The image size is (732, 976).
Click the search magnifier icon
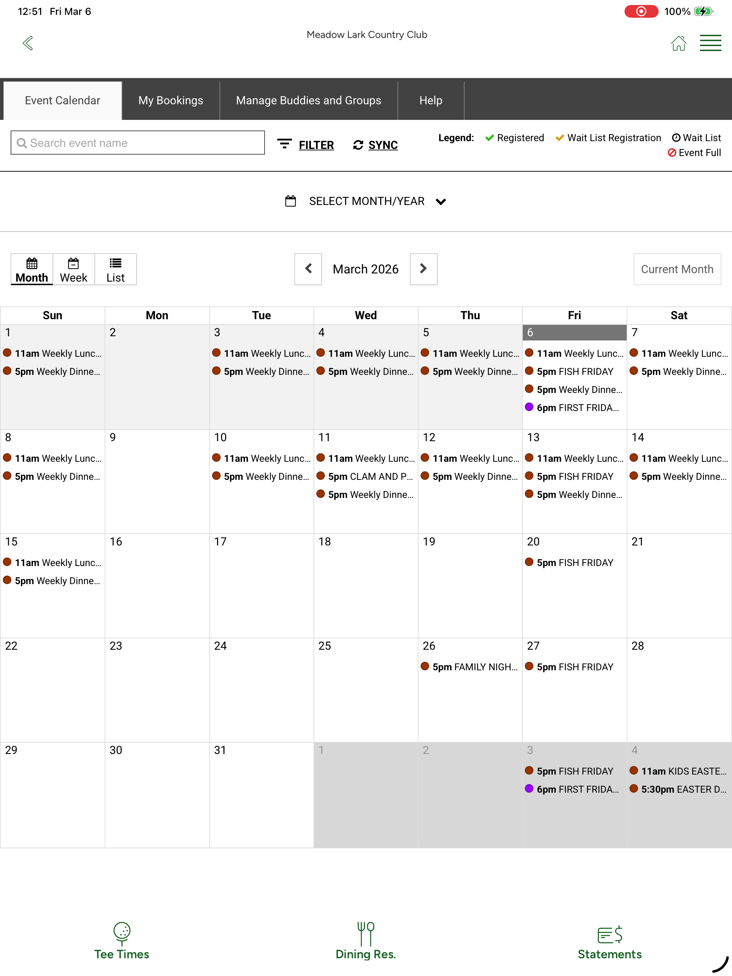pos(22,143)
